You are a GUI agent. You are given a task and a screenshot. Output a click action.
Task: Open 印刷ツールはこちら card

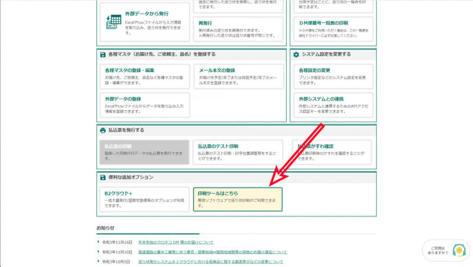238,200
